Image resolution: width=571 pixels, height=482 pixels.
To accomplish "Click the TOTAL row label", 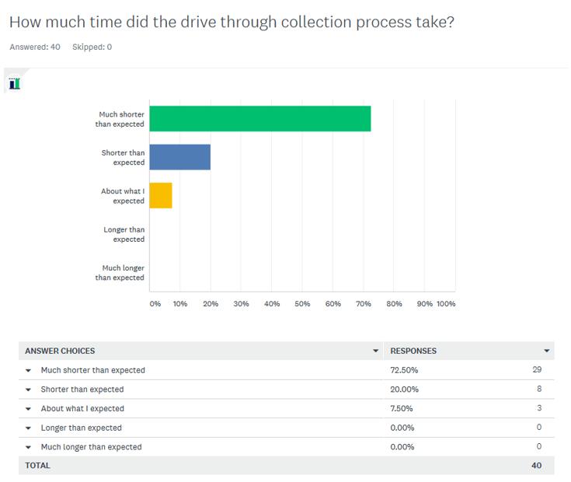I will click(x=37, y=466).
